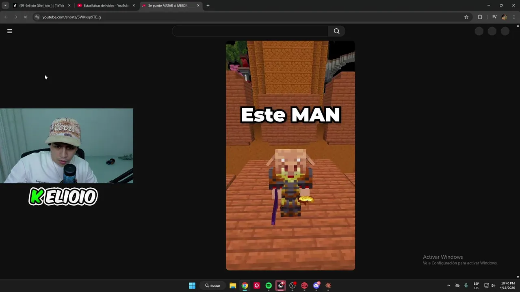Open Chrome's three-dot menu
Screen dimensions: 520x292
pos(514,17)
